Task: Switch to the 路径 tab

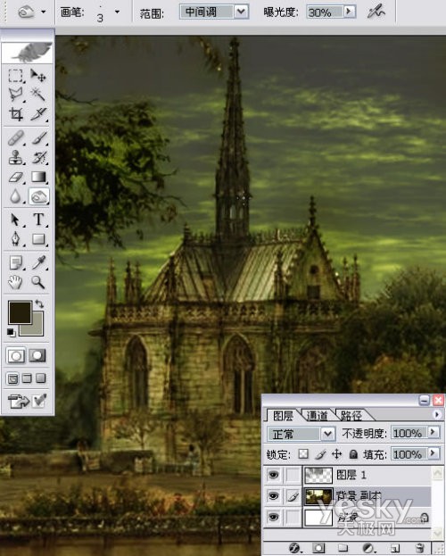Action: click(x=351, y=415)
